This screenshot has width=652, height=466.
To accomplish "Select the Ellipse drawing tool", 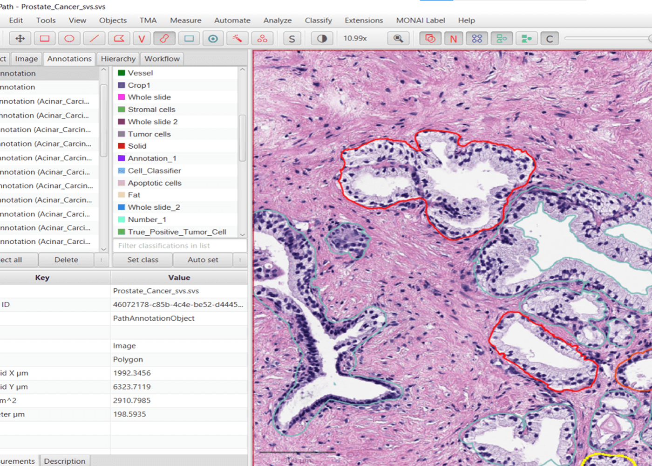I will tap(69, 38).
